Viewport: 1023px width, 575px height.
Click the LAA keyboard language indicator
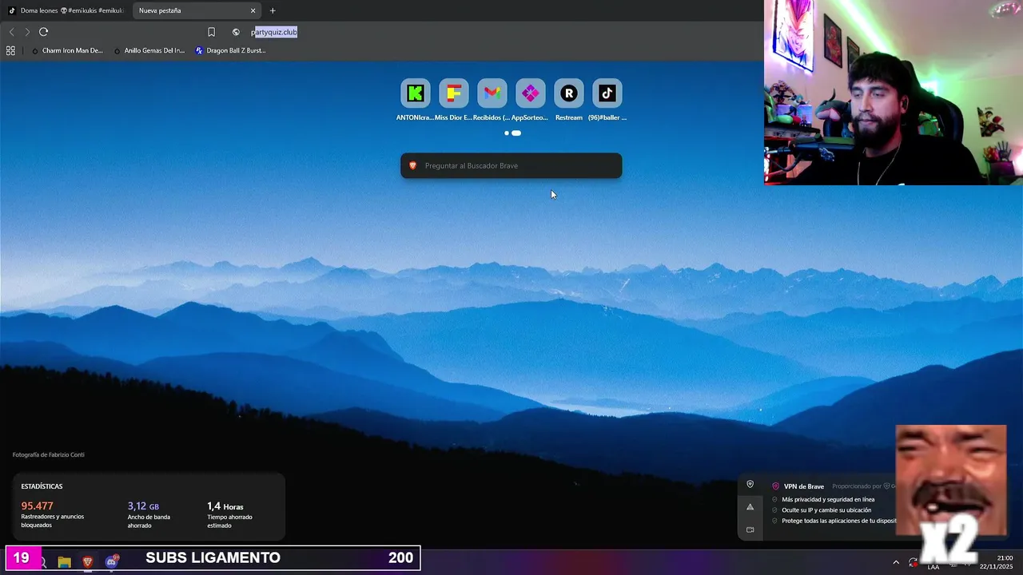coord(933,565)
